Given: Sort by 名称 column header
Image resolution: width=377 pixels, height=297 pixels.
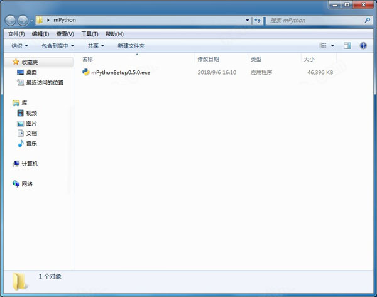Looking at the screenshot, I should 87,59.
